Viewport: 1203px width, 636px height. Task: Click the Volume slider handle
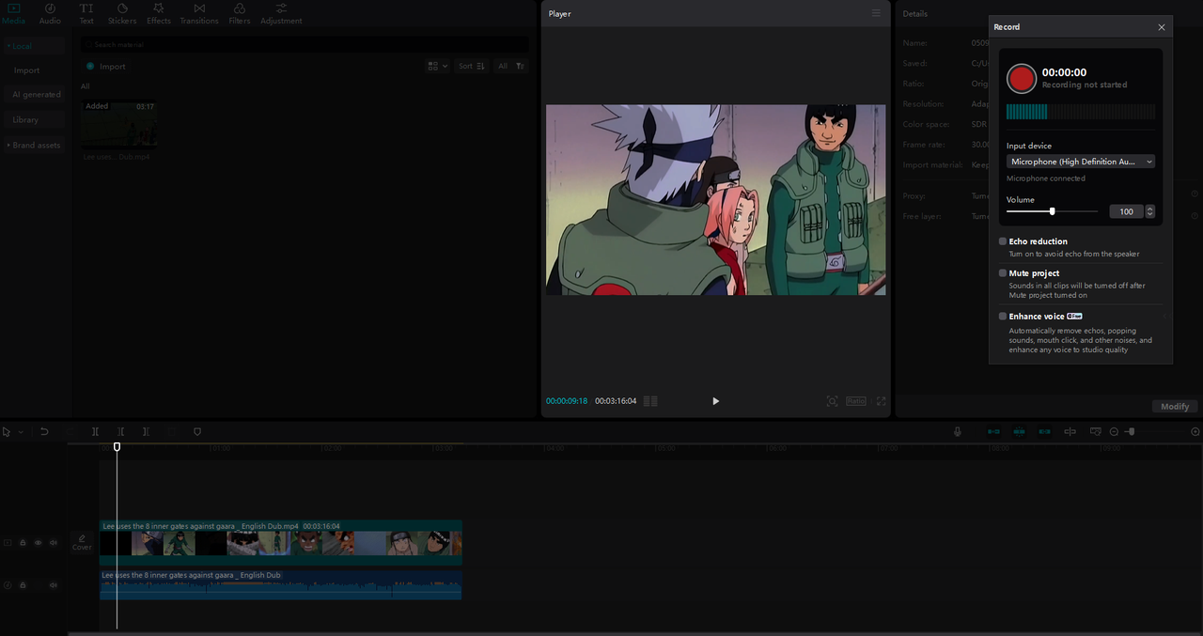[1052, 211]
